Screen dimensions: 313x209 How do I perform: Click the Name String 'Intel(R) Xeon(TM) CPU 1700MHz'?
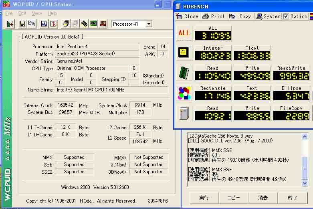pos(111,90)
